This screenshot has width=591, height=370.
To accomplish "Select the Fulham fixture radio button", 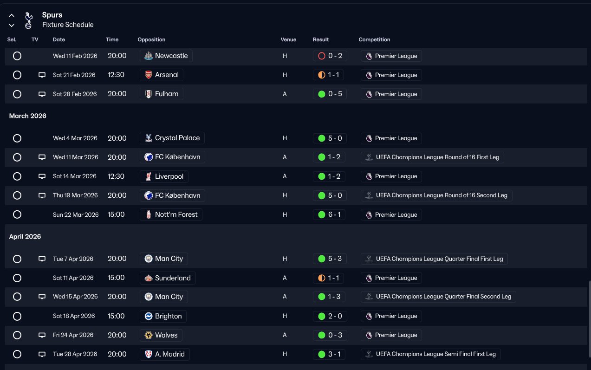I will click(x=17, y=94).
